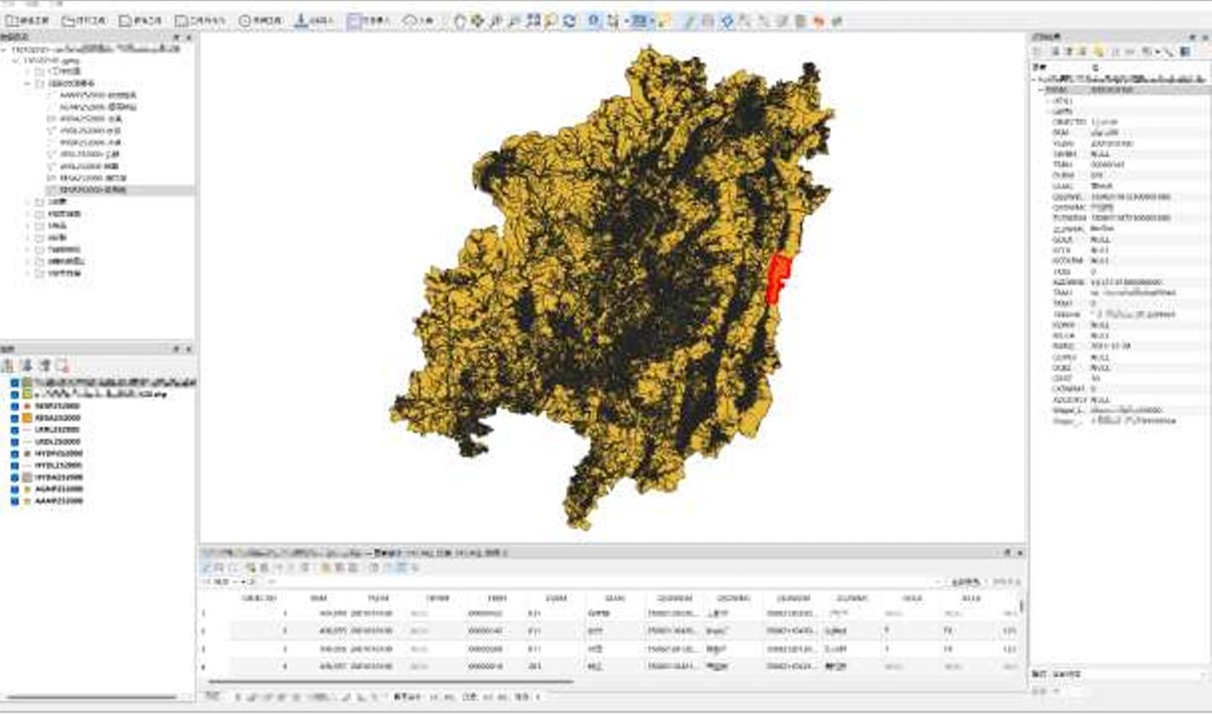The image size is (1212, 715).
Task: Click the attribute table horizontal scrollbar
Action: click(390, 682)
